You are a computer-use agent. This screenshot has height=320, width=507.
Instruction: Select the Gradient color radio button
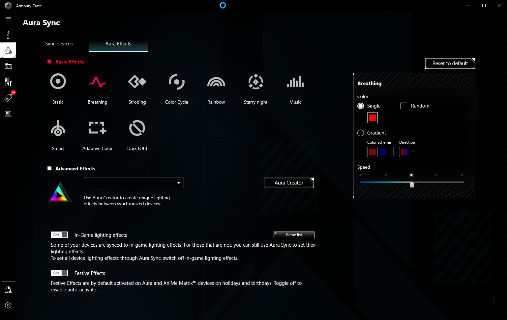tap(361, 133)
